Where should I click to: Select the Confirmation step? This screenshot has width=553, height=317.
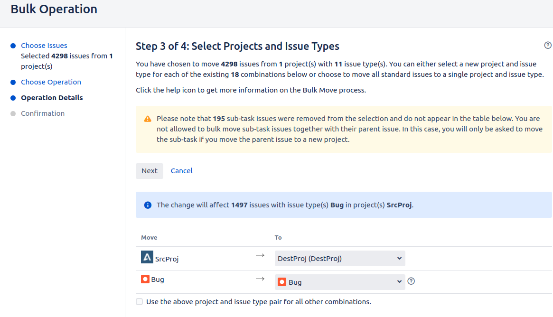43,113
